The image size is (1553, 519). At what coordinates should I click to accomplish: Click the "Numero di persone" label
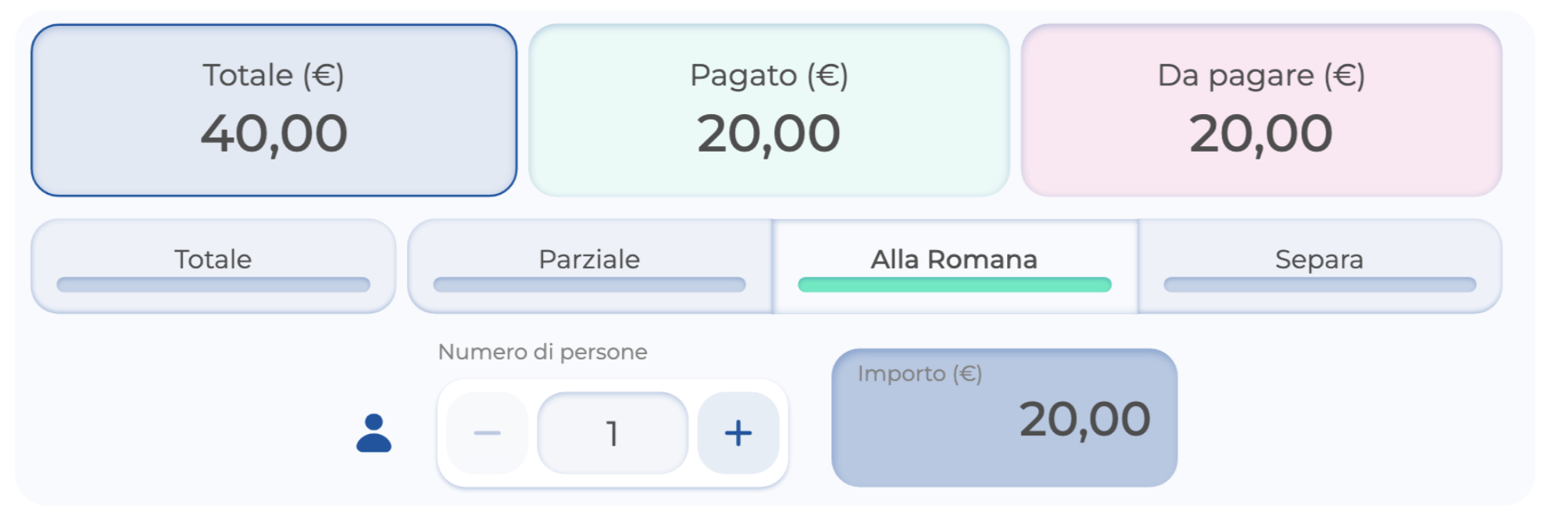point(542,352)
